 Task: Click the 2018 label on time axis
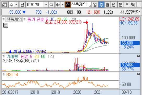click(35, 92)
